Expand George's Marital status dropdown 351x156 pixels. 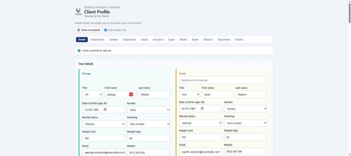coord(104,124)
